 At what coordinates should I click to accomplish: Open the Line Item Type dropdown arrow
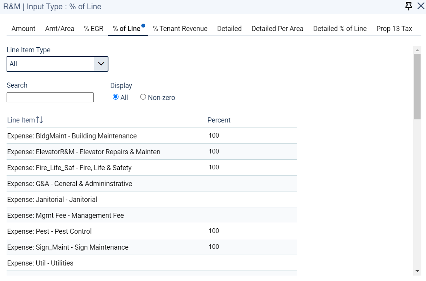[x=101, y=64]
